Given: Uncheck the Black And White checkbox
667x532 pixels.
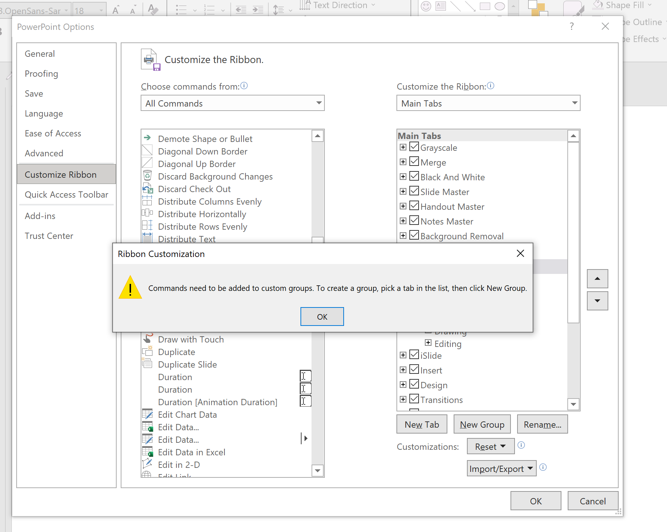Looking at the screenshot, I should click(x=414, y=176).
